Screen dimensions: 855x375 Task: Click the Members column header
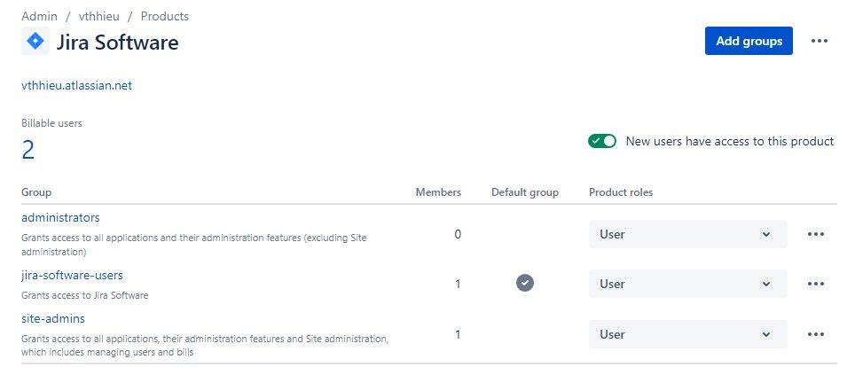438,192
